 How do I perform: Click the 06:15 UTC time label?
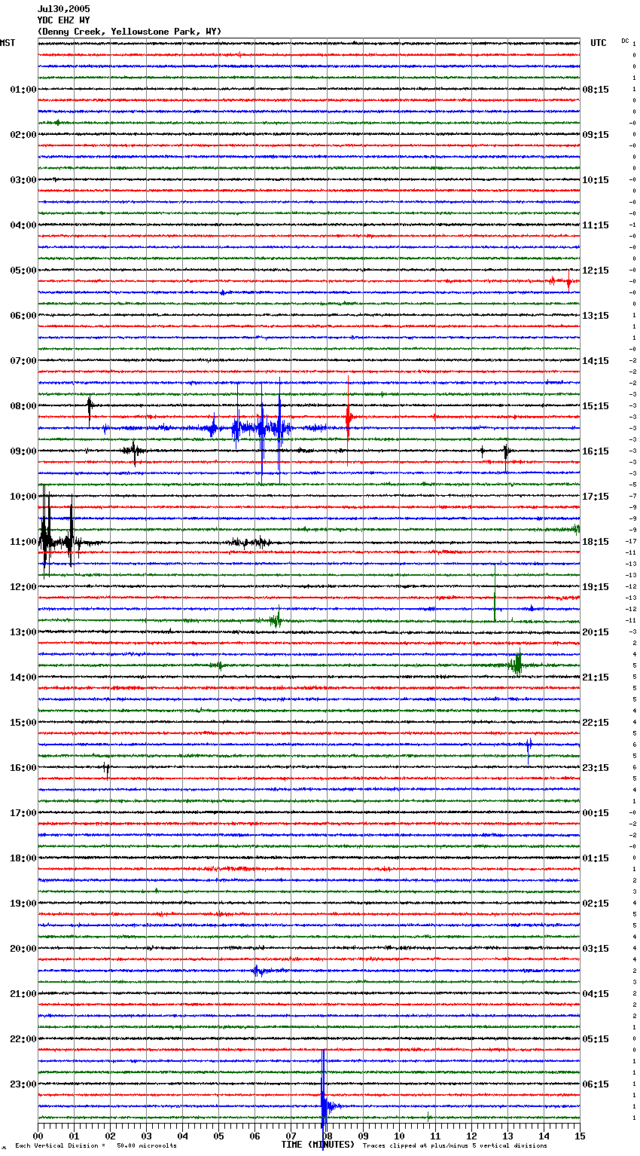click(596, 1084)
